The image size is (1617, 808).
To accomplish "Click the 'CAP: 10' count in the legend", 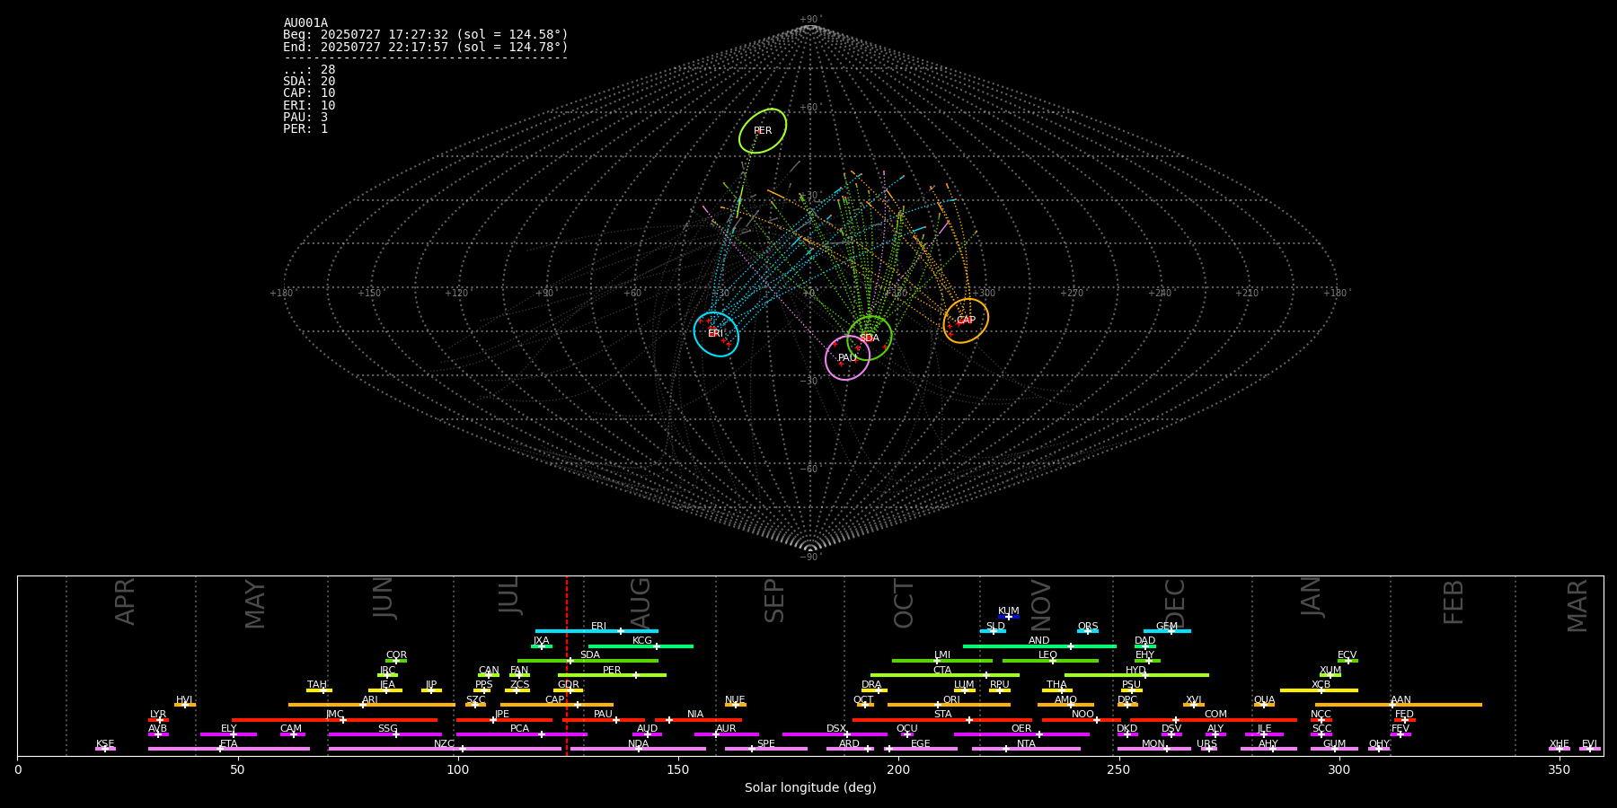I will pos(309,93).
